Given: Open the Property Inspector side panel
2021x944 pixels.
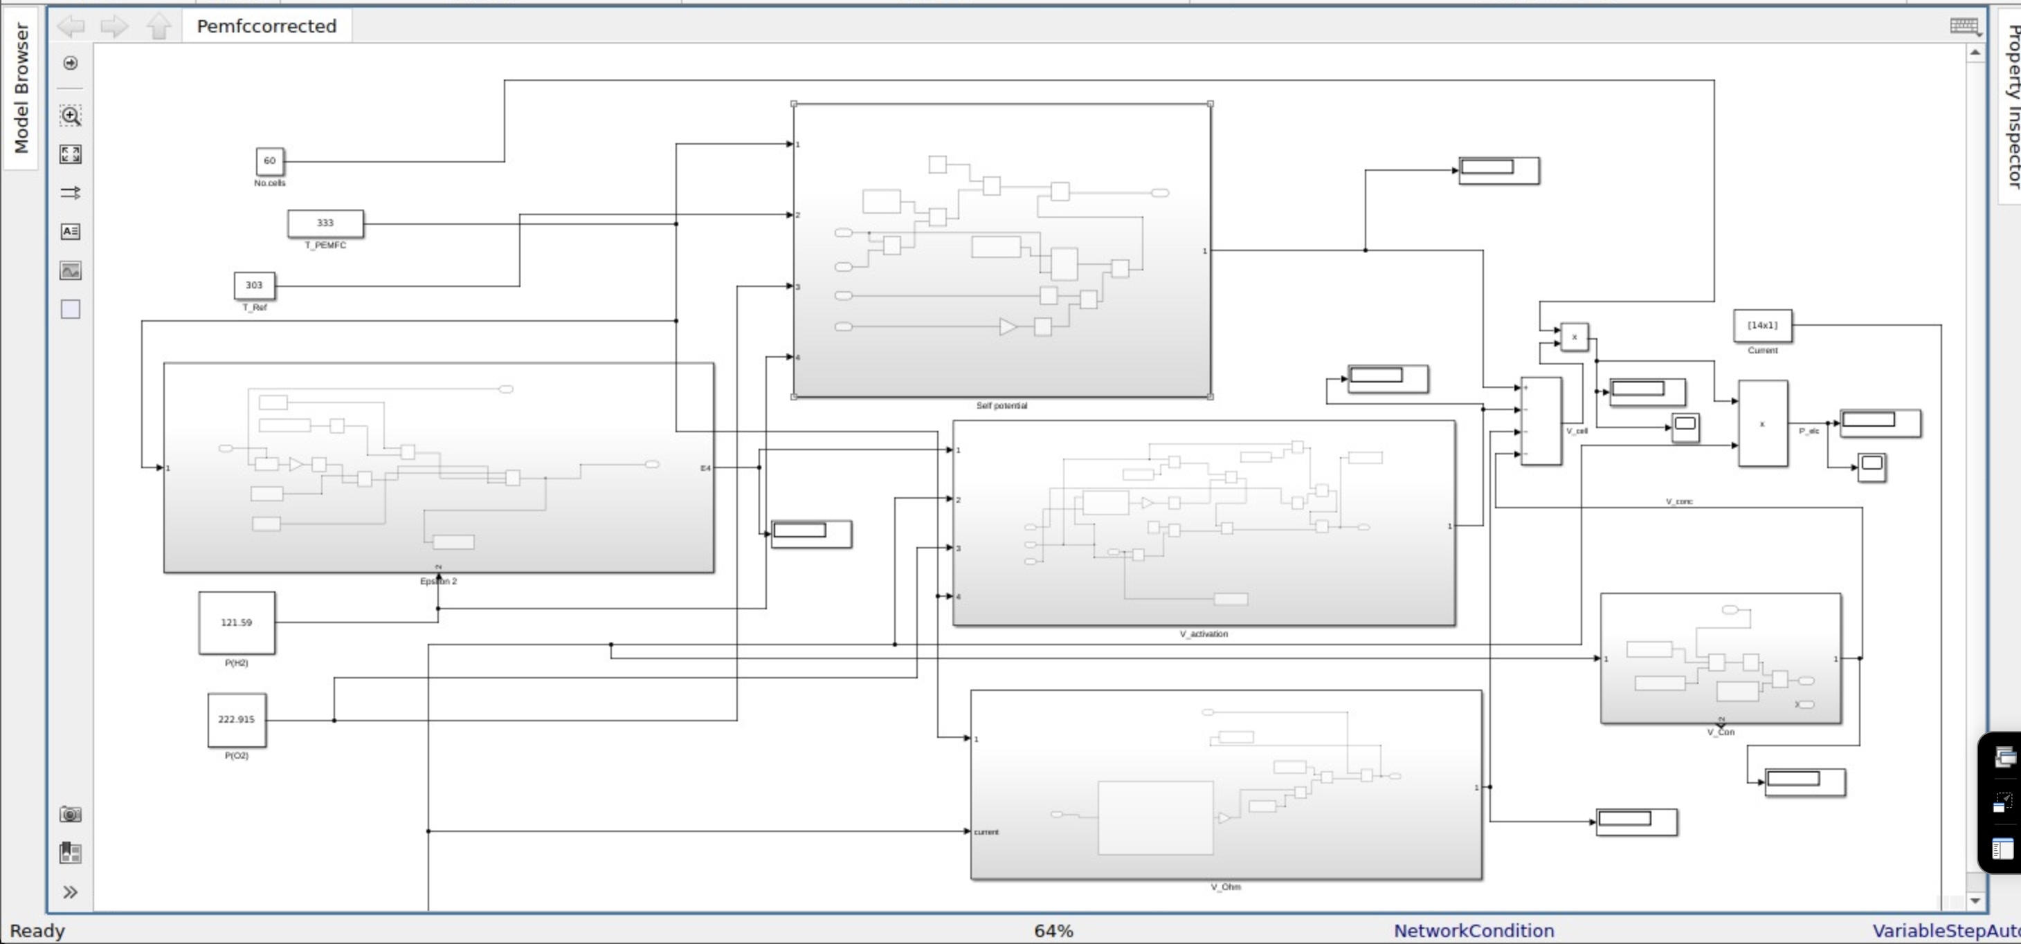Looking at the screenshot, I should click(2010, 108).
